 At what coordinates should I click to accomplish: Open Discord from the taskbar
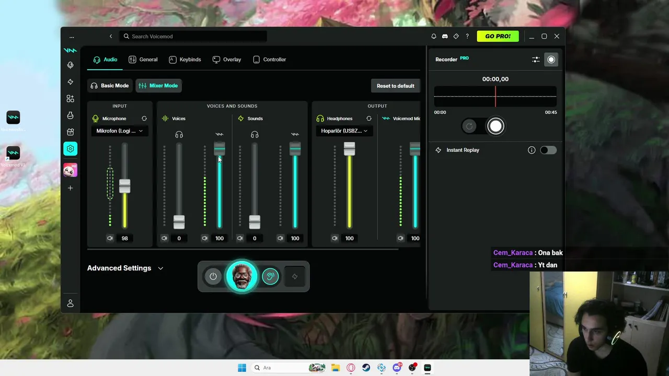397,368
